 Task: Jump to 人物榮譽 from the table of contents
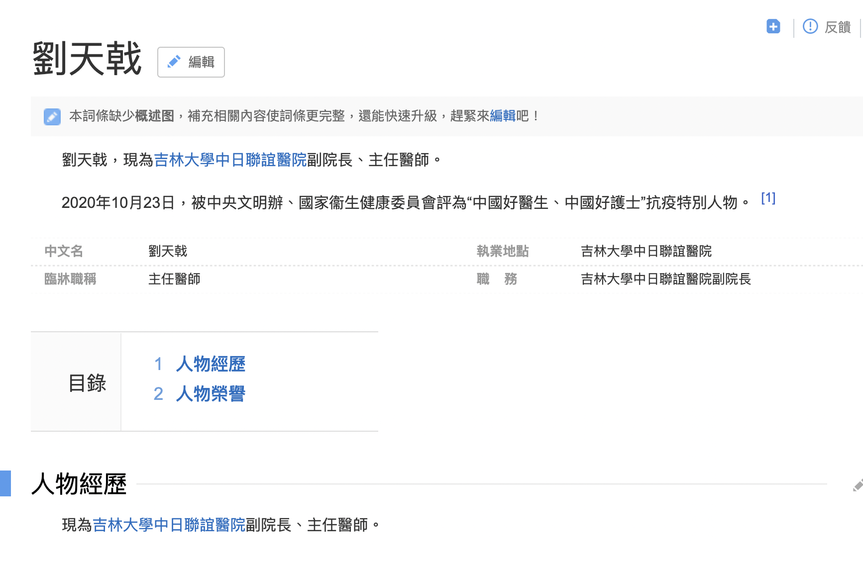(211, 394)
